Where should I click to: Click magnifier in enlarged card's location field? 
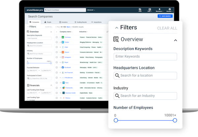click(x=117, y=76)
